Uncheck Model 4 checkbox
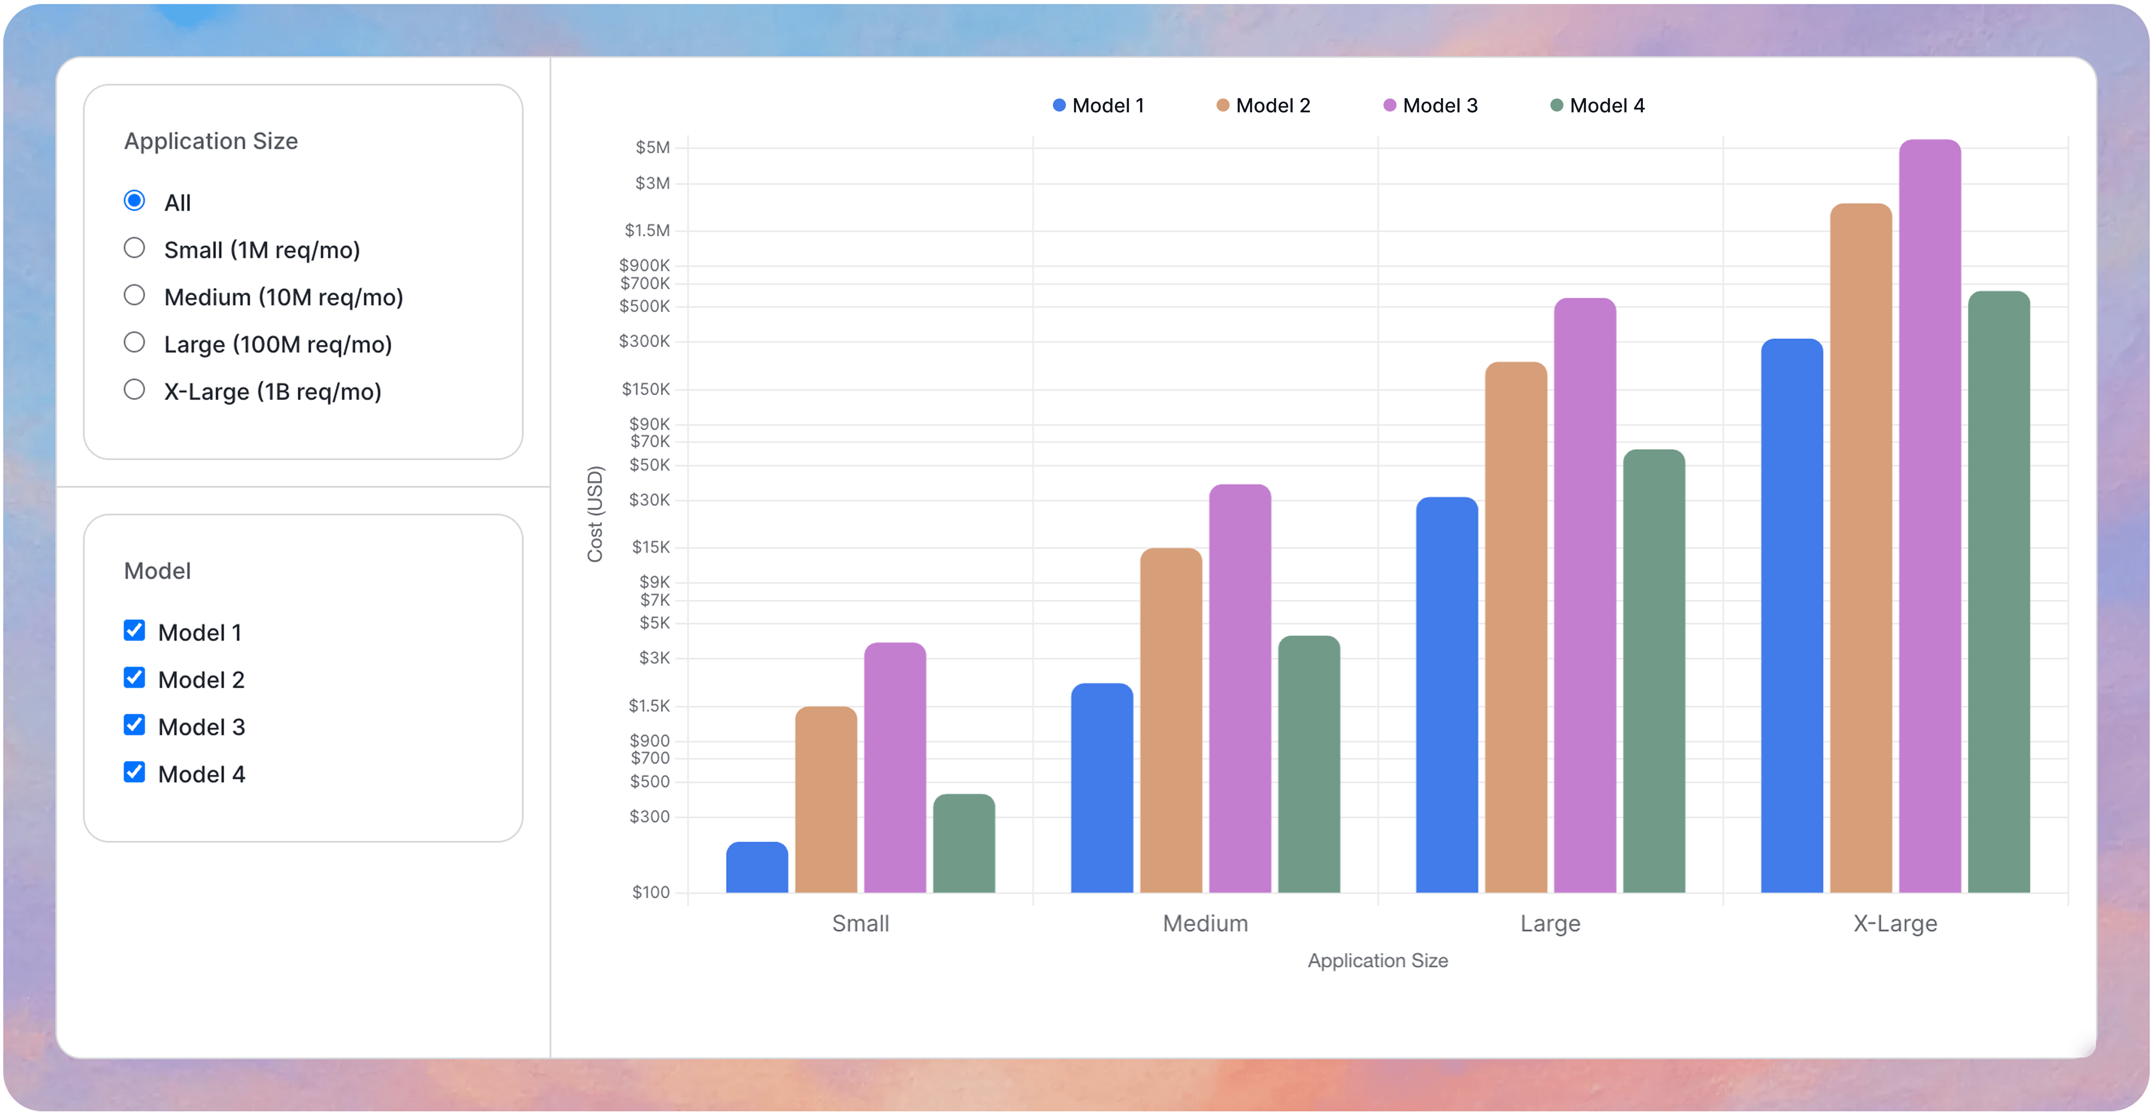Viewport: 2153px width, 1117px height. tap(134, 773)
